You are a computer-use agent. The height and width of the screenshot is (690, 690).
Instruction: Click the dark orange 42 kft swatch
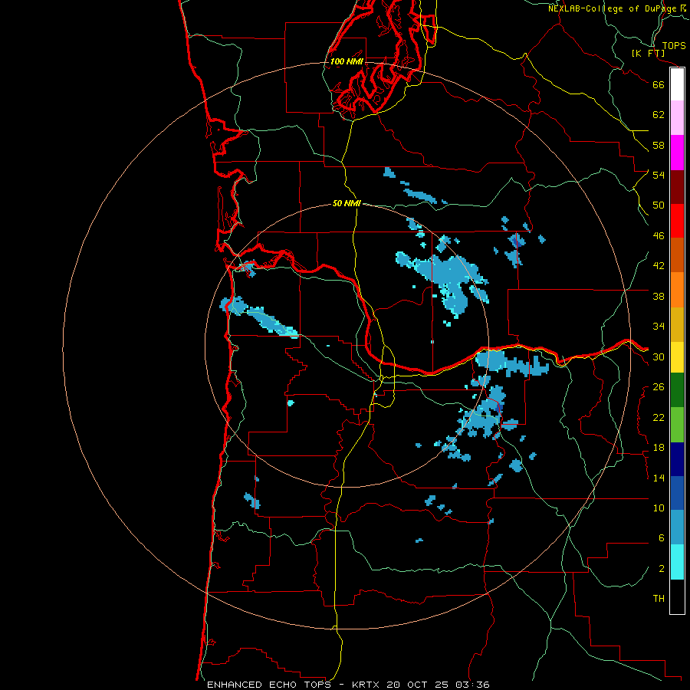(x=677, y=255)
